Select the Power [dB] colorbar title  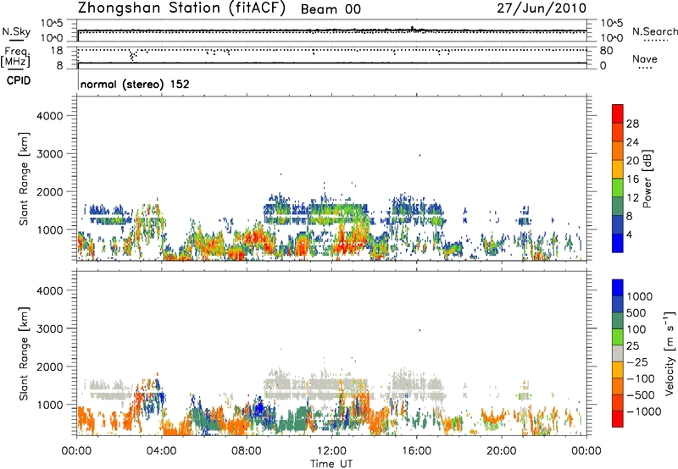[x=647, y=179]
